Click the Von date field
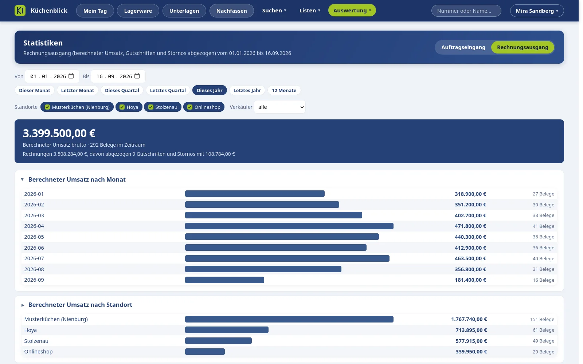The image size is (583, 364). tap(52, 76)
